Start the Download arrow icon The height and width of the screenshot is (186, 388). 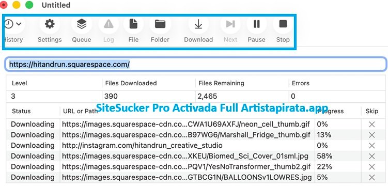tap(198, 24)
